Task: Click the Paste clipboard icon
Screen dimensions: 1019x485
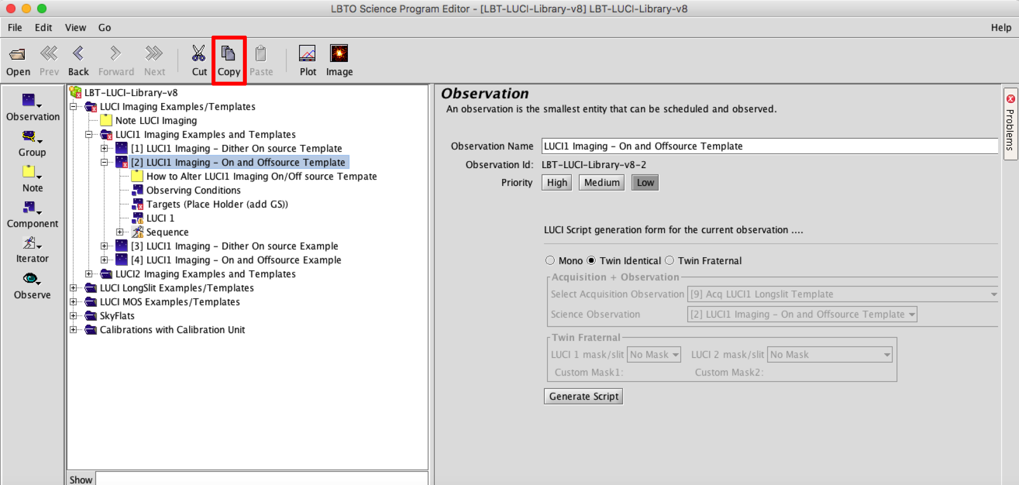Action: pyautogui.click(x=261, y=53)
